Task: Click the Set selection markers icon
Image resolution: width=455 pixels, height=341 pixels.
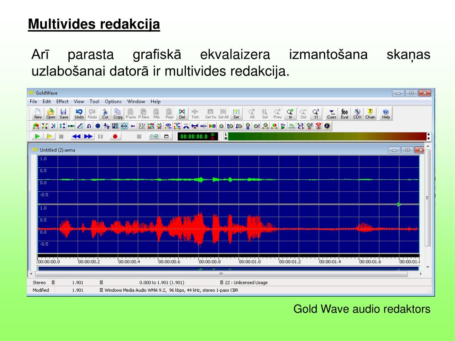Action: click(x=236, y=113)
